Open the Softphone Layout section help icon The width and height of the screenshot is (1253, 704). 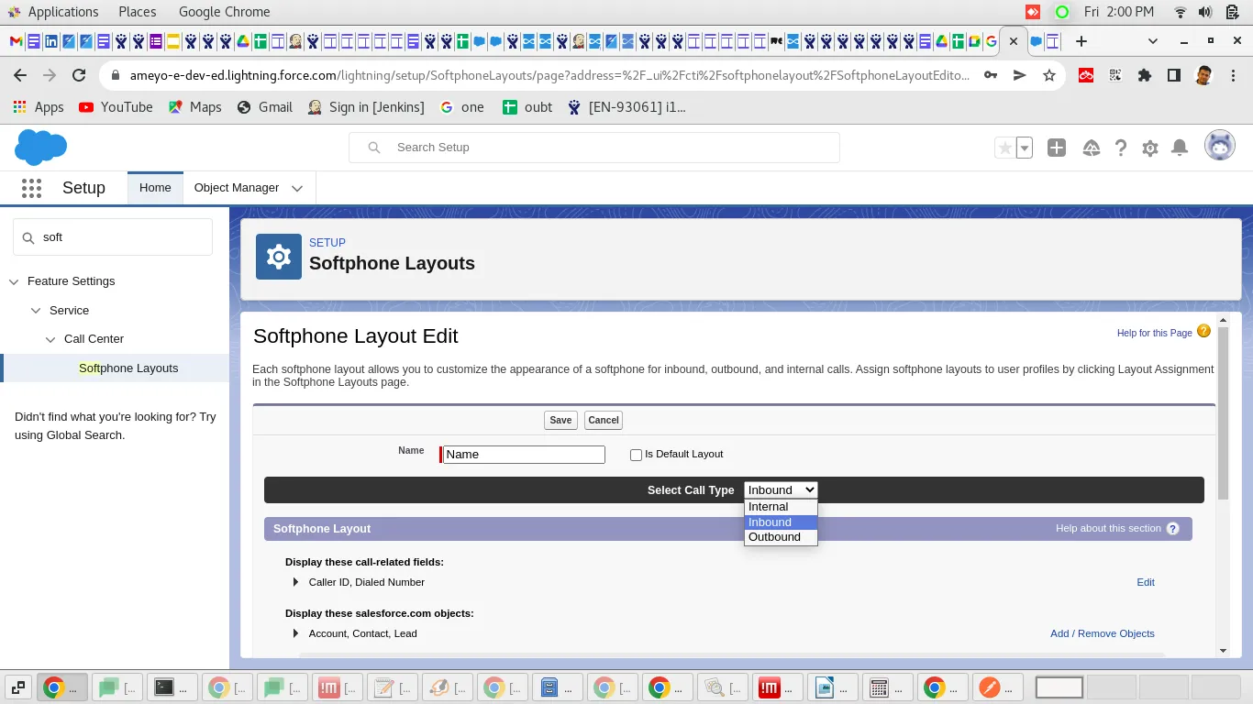click(1172, 529)
